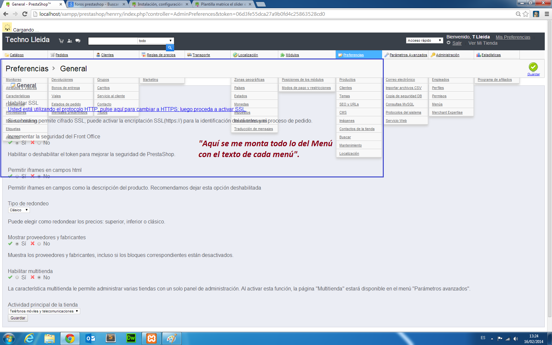This screenshot has width=552, height=345.
Task: Open the Merchant Expertise link
Action: tap(447, 112)
